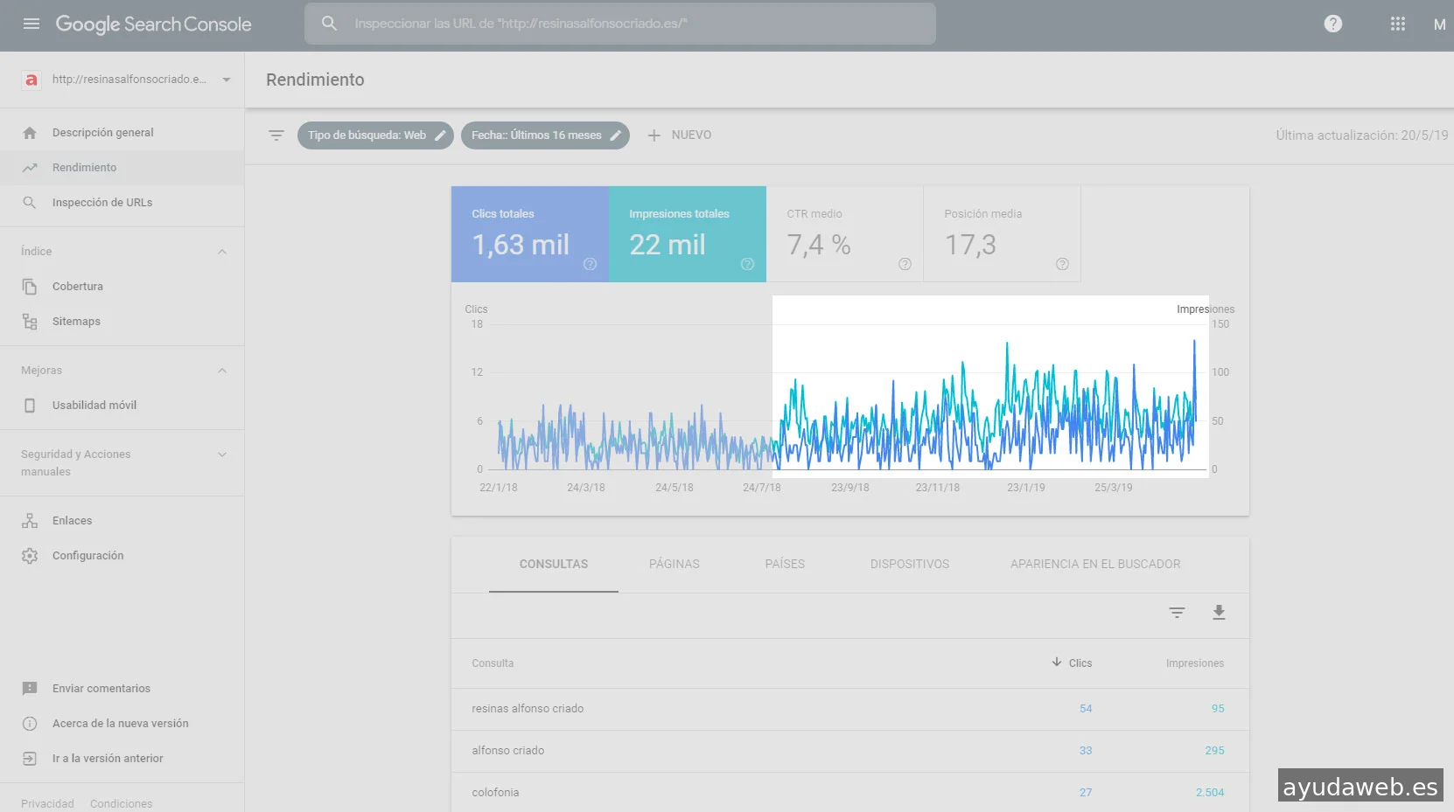Viewport: 1454px width, 812px height.
Task: Switch to the Páginas tab
Action: pos(674,565)
